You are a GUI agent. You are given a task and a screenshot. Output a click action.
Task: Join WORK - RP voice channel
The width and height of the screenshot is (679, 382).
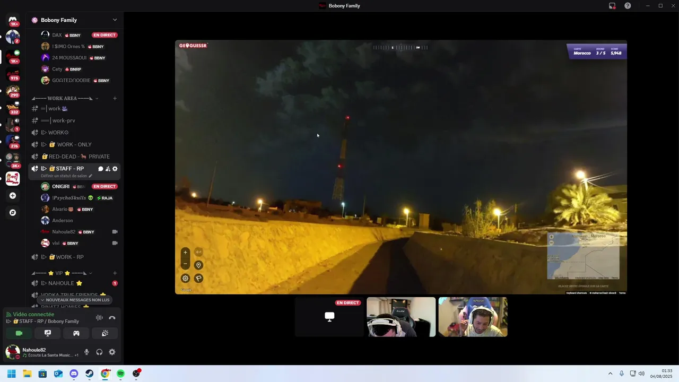pyautogui.click(x=74, y=257)
